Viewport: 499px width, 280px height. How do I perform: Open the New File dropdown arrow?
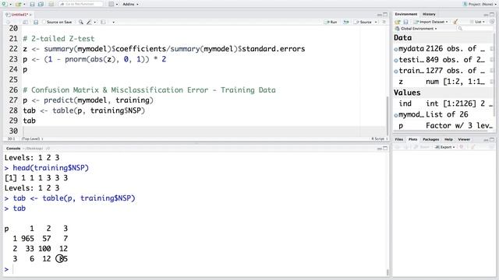coord(10,5)
